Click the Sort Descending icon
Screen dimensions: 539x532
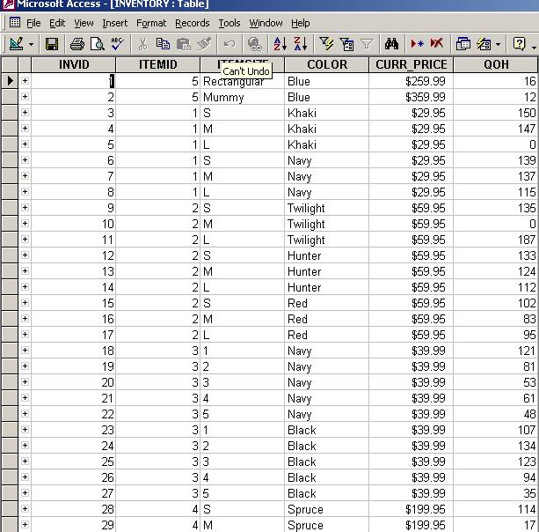[300, 44]
